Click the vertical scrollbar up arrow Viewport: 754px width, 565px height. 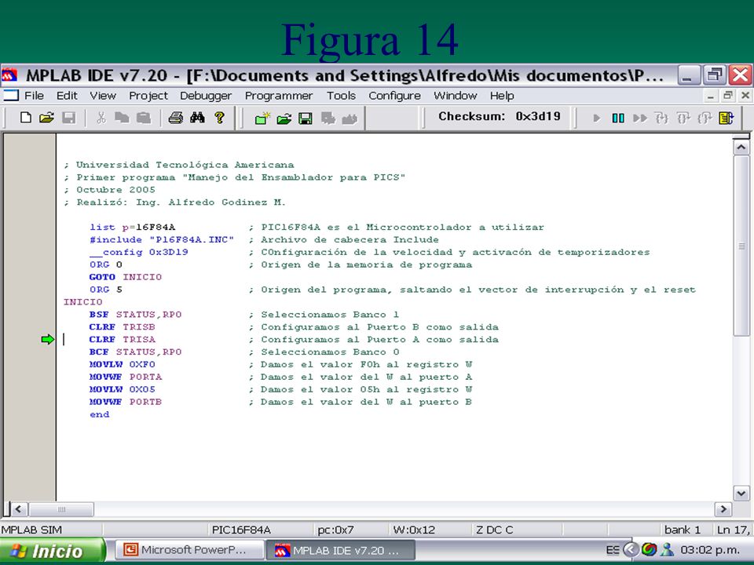click(x=741, y=147)
